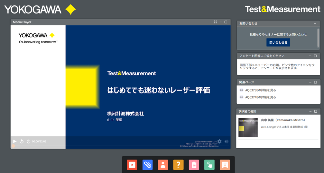Click speaker name 山中 美里（Yamanaka Misato）
The image size is (324, 173).
pyautogui.click(x=283, y=120)
